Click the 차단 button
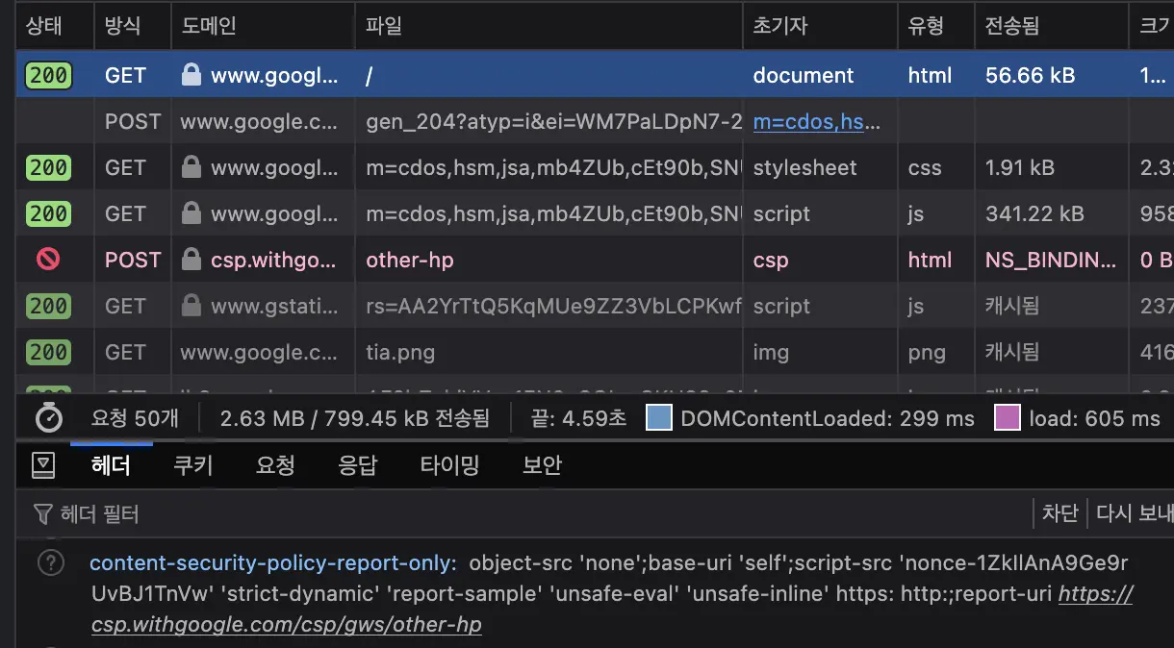Image resolution: width=1174 pixels, height=648 pixels. pyautogui.click(x=1060, y=512)
